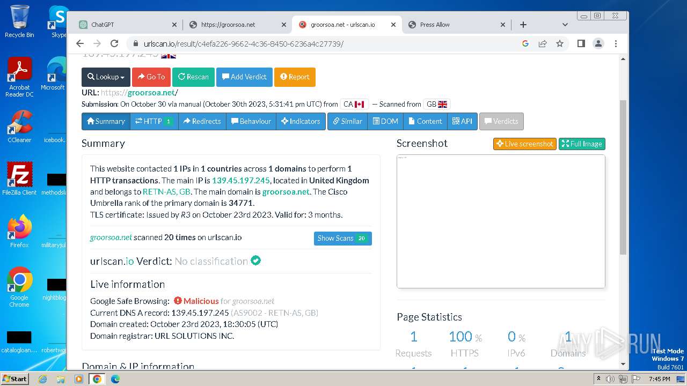The height and width of the screenshot is (386, 687).
Task: Open the scan screenshot thumbnail
Action: 501,221
